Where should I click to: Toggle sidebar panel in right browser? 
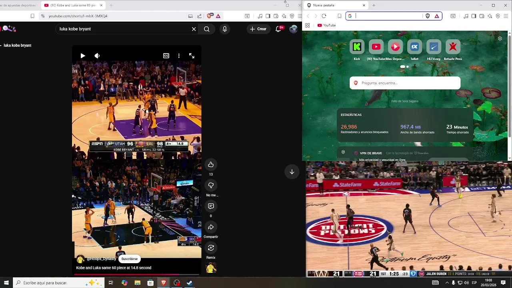point(474,16)
